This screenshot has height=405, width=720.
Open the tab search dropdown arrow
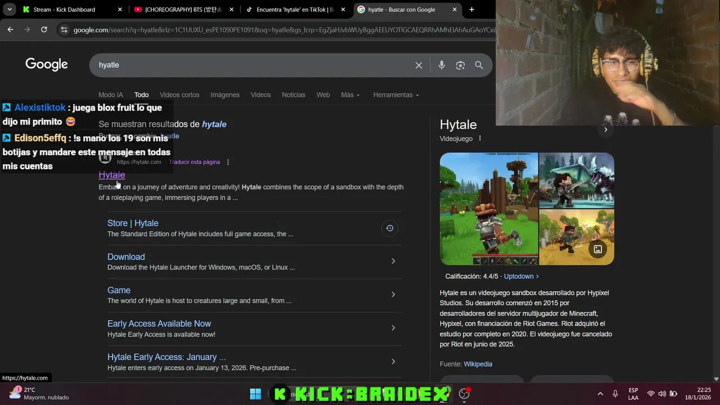[10, 10]
